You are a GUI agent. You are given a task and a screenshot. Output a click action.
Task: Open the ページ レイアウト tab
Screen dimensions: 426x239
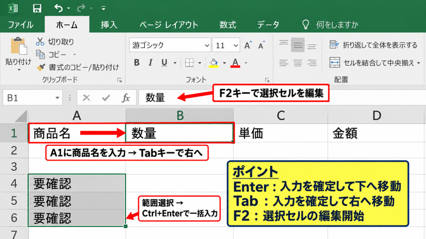point(169,25)
